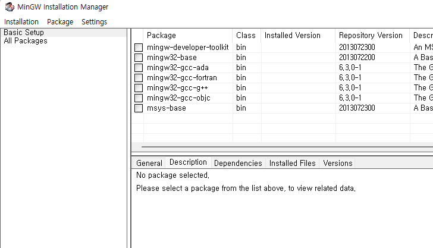Mark the msys-base checkbox
433x248 pixels.
point(139,108)
